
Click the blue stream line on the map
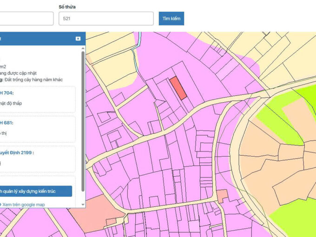coord(135,56)
